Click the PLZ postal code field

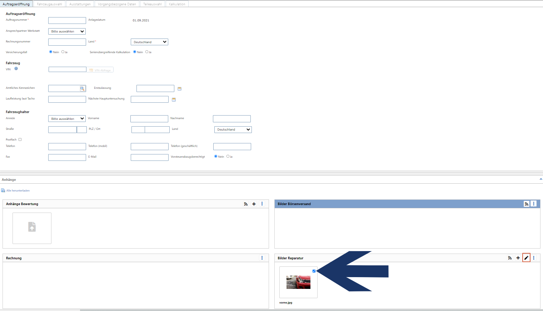coord(138,129)
